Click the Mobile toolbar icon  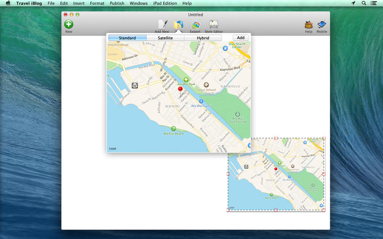322,25
